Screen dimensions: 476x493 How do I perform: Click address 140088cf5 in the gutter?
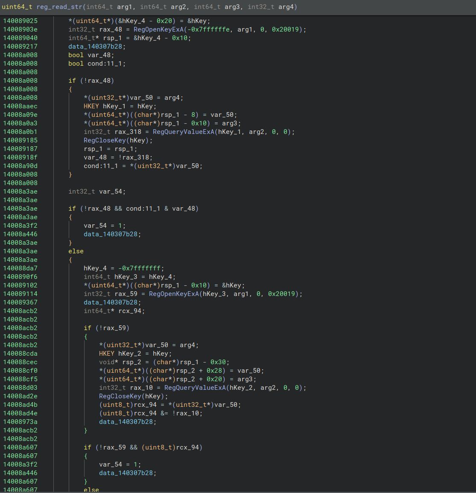(x=20, y=379)
